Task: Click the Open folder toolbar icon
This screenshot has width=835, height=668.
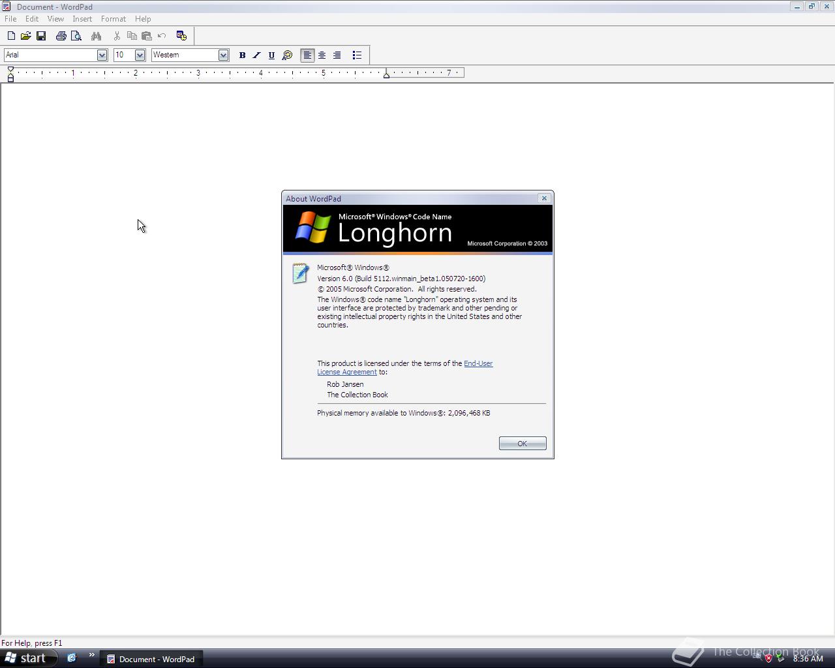Action: click(25, 36)
